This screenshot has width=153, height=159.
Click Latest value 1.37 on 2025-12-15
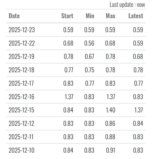click(139, 110)
